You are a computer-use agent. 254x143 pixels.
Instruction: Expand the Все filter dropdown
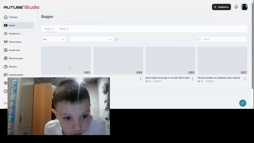pos(54,39)
